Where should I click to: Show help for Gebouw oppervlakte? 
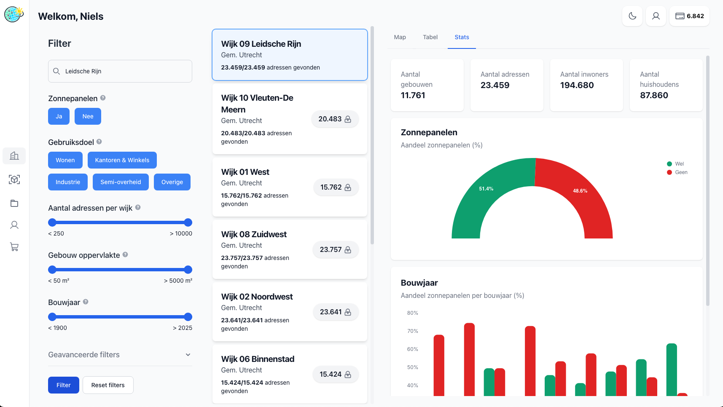click(125, 254)
